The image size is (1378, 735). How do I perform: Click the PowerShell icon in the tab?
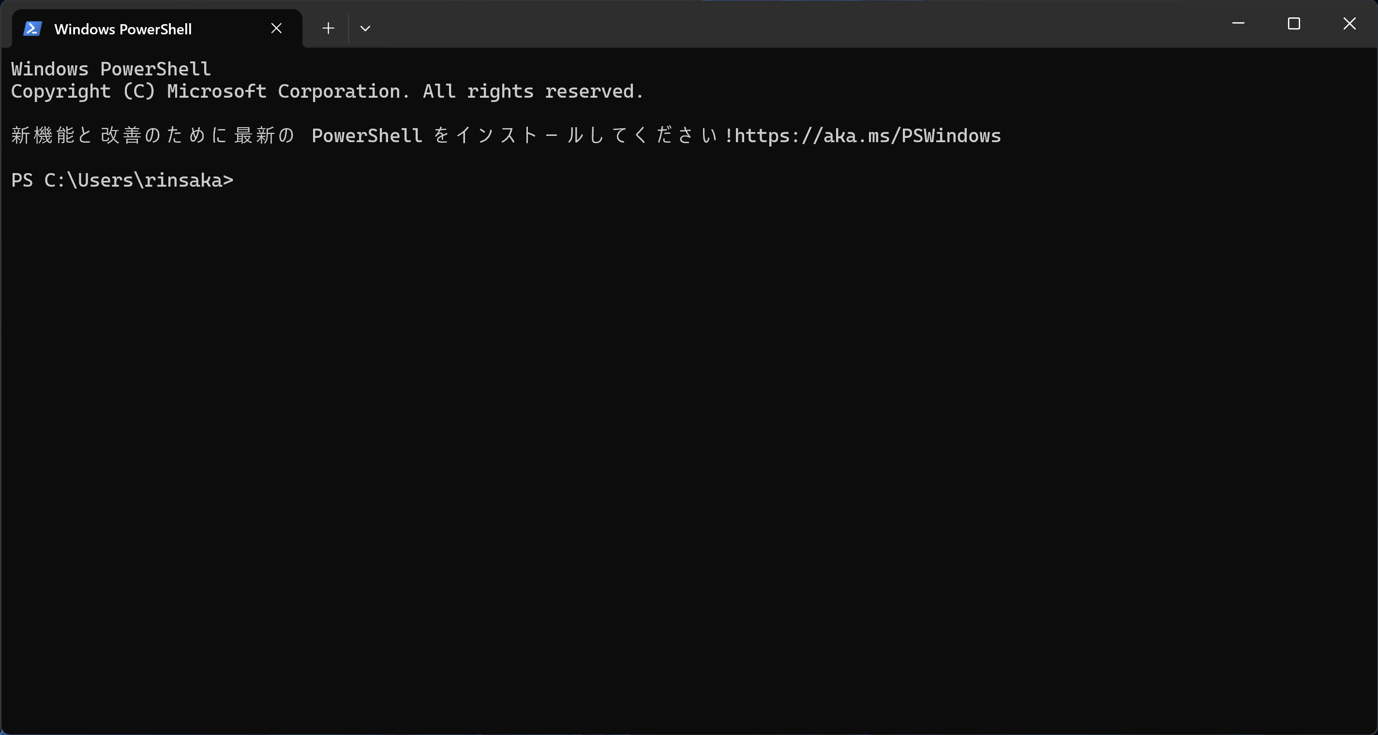pyautogui.click(x=32, y=29)
